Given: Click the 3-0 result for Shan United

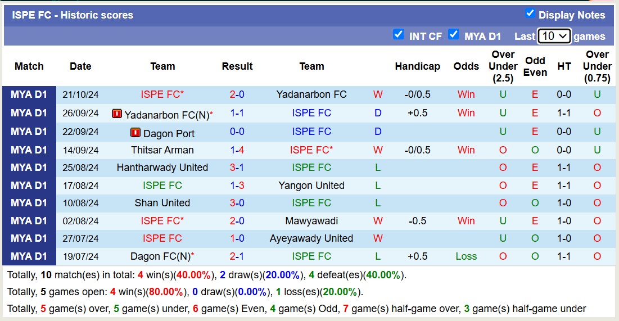Looking at the screenshot, I should pos(237,203).
